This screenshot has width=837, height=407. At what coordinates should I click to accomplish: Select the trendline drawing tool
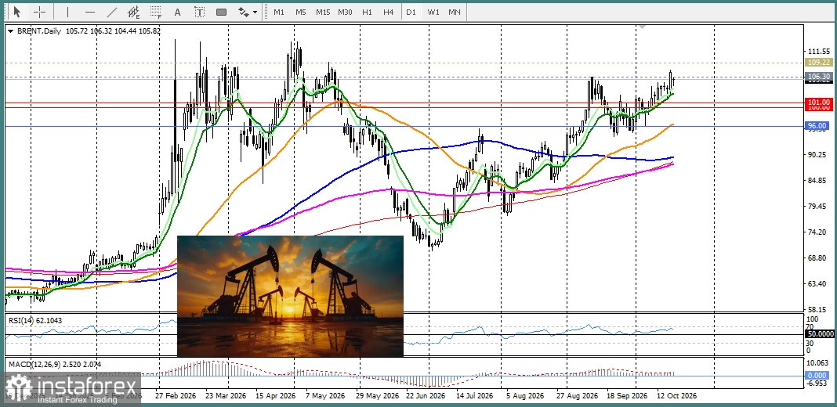(112, 12)
